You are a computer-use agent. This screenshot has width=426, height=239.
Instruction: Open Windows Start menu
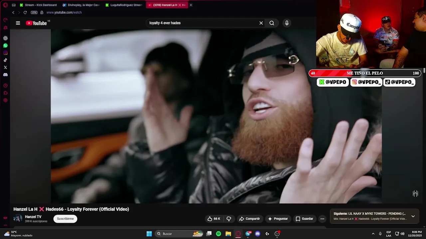149,234
